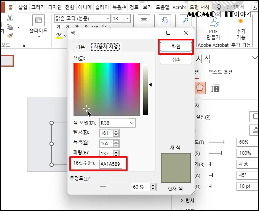This screenshot has width=259, height=211.
Task: Increase transparency percent with stepper up
Action: click(x=153, y=185)
